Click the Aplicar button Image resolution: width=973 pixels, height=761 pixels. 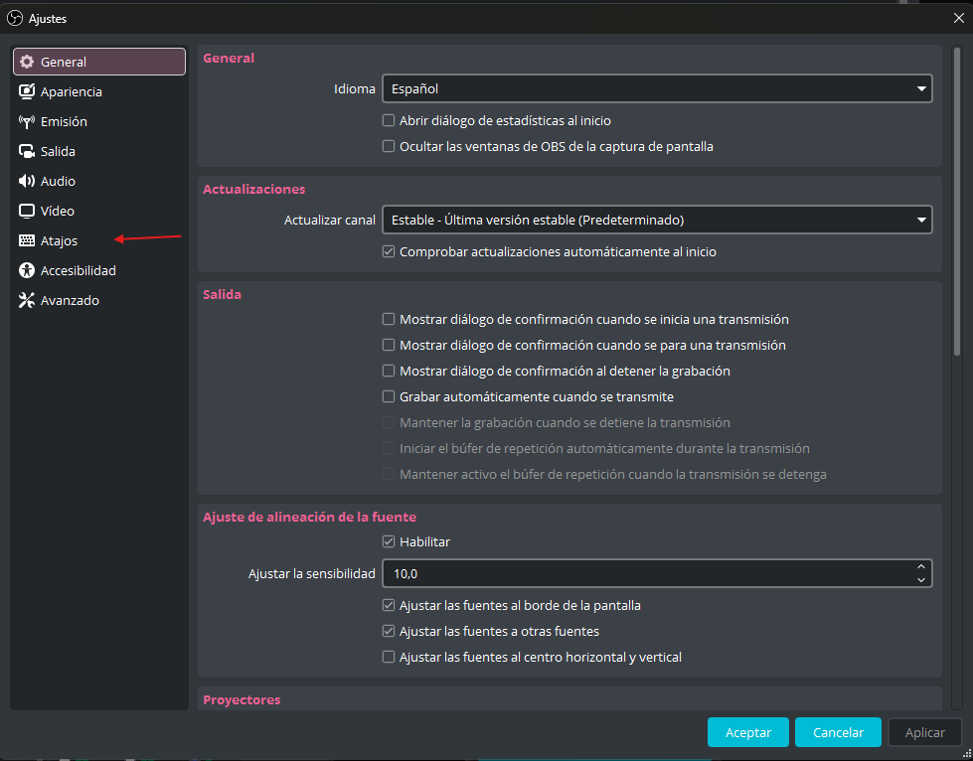tap(924, 732)
